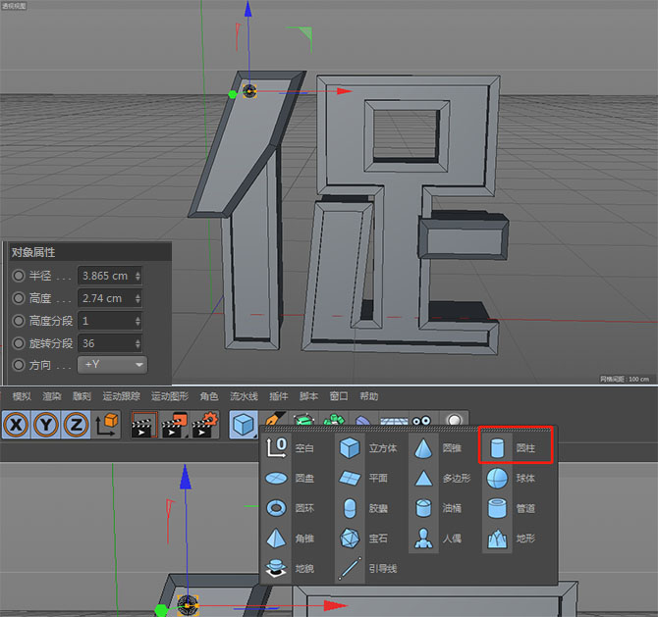Add a 立方体 cube primitive from popup
The height and width of the screenshot is (617, 658).
click(x=367, y=447)
